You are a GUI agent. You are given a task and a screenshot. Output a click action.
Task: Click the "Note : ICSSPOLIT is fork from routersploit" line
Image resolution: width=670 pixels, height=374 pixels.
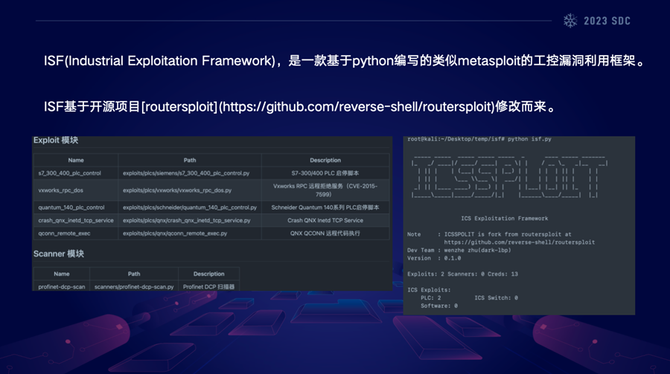(489, 234)
